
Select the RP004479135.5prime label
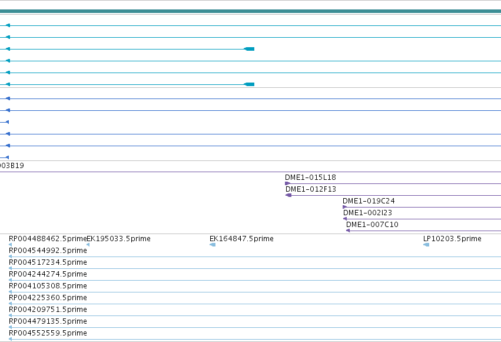(x=48, y=321)
